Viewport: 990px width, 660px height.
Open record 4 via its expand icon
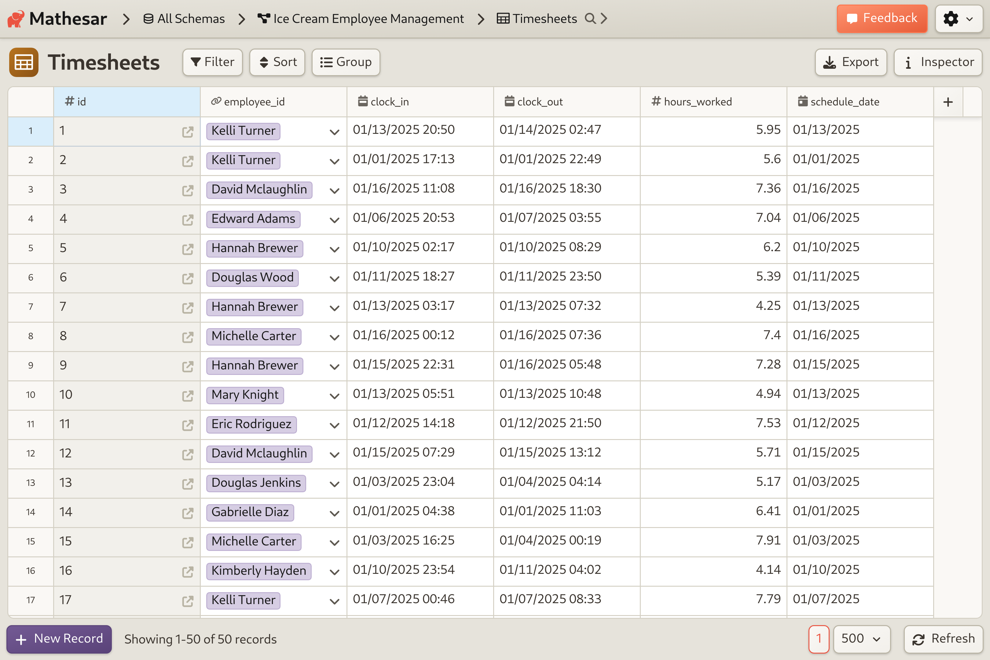tap(188, 220)
